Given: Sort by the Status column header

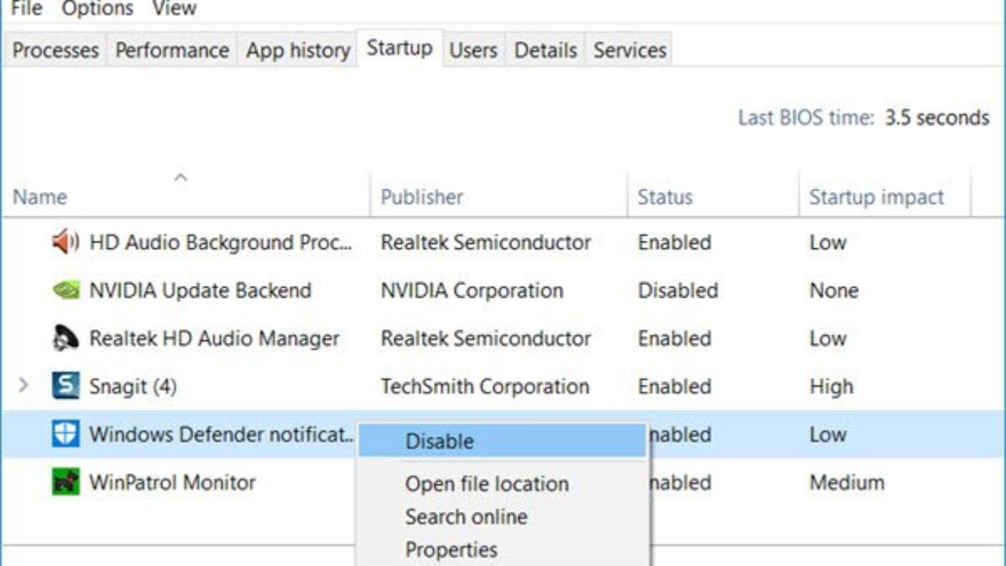Looking at the screenshot, I should click(665, 198).
